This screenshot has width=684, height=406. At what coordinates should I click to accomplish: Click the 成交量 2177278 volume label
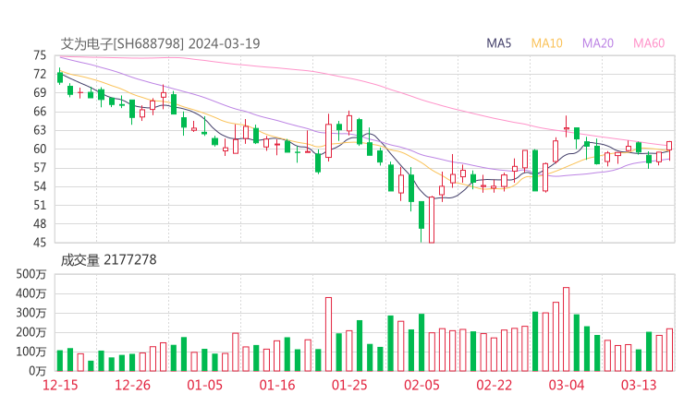[108, 260]
